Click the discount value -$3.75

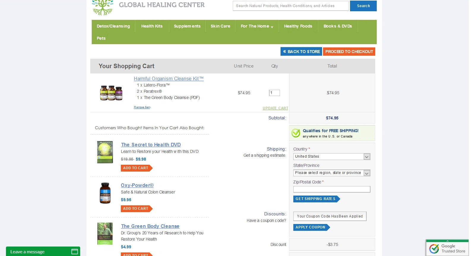(x=332, y=244)
